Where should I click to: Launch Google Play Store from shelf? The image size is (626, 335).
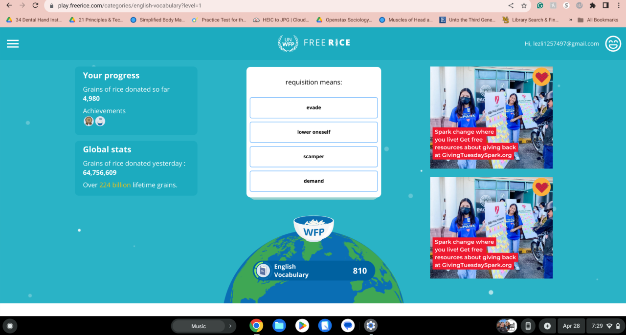click(x=302, y=326)
